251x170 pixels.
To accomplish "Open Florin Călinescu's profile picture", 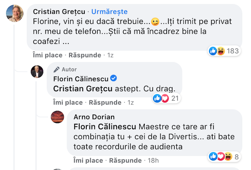I will [37, 72].
